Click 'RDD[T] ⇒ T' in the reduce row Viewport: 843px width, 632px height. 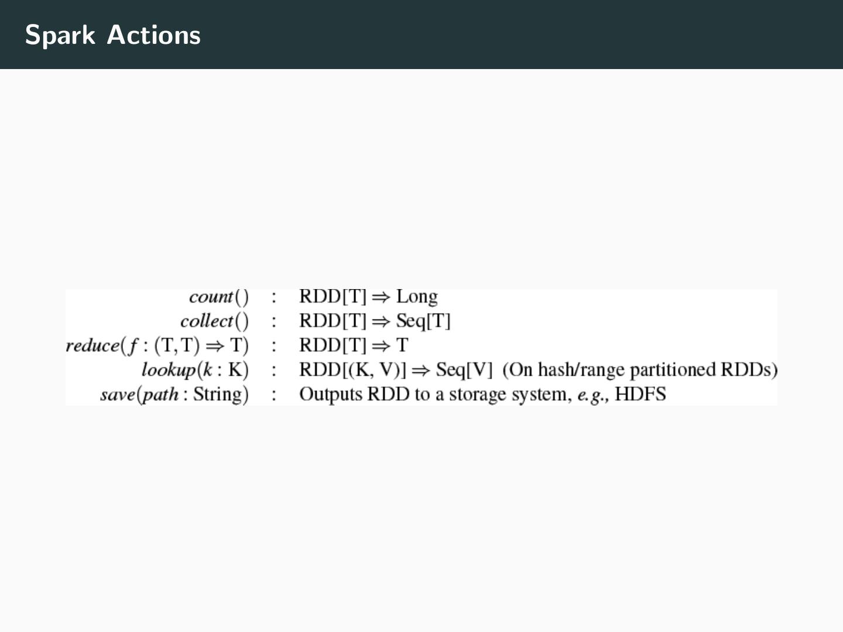pos(354,345)
